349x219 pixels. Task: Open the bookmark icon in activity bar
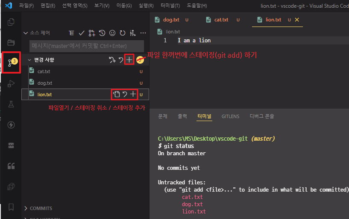pyautogui.click(x=11, y=207)
